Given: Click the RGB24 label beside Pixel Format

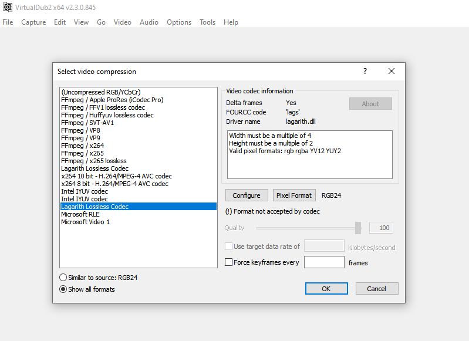Looking at the screenshot, I should (332, 195).
